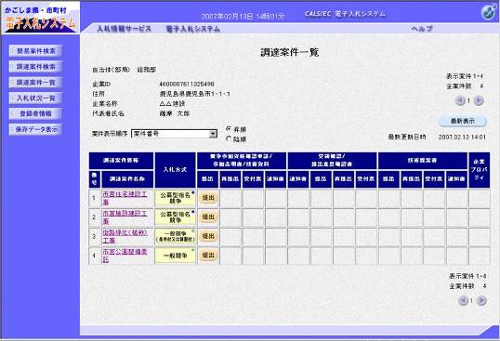Click the 調達案件一覧 page title
Image resolution: width=500 pixels, height=341 pixels.
coord(290,53)
